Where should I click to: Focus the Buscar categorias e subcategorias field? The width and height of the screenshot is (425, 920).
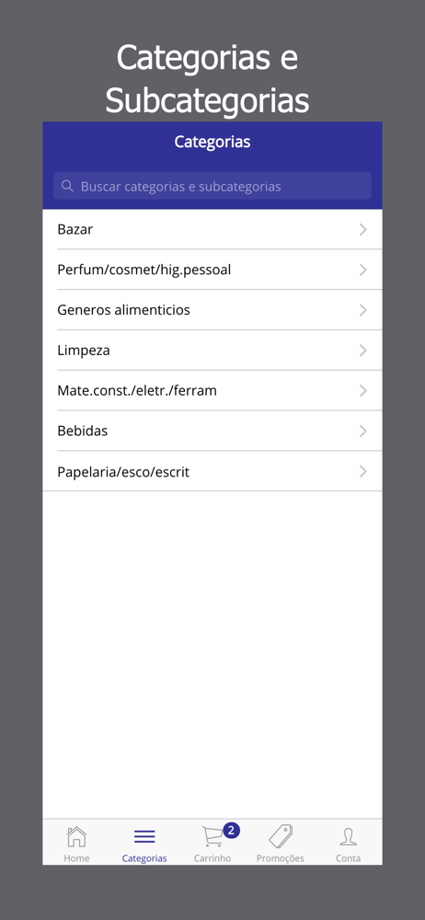[212, 186]
